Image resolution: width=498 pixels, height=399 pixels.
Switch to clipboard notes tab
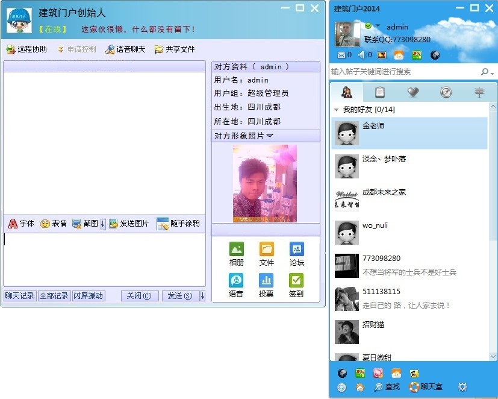(x=380, y=92)
